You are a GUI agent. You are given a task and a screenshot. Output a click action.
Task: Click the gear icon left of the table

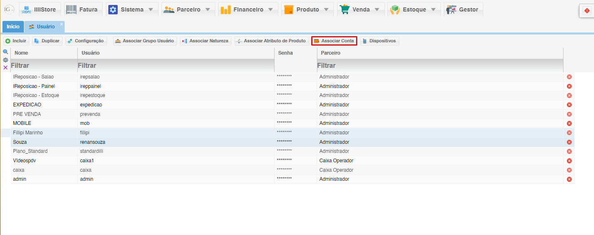(5, 60)
